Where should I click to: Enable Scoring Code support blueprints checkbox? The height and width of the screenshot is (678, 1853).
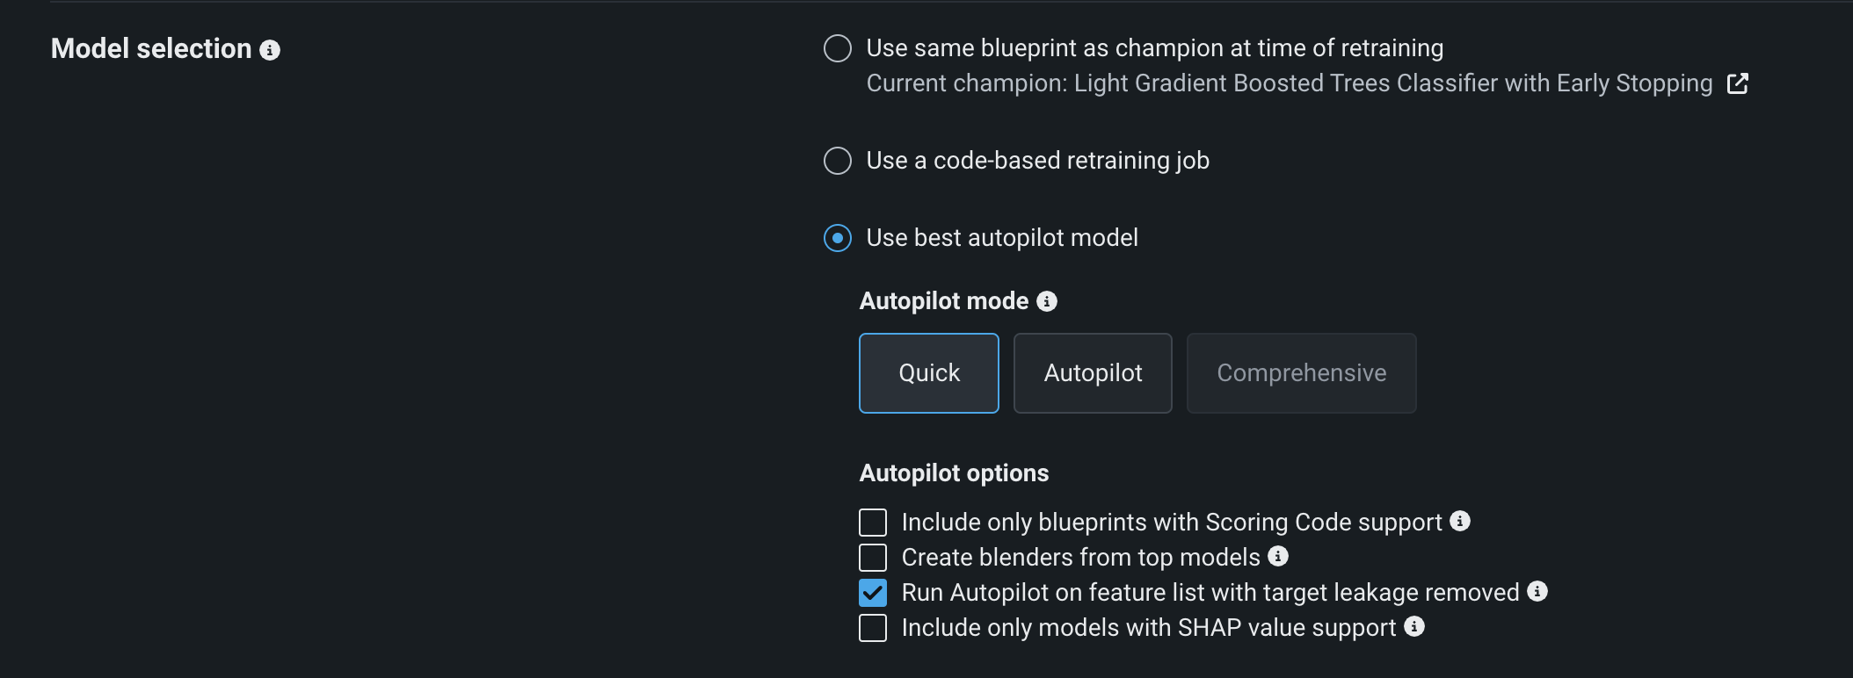point(873,523)
